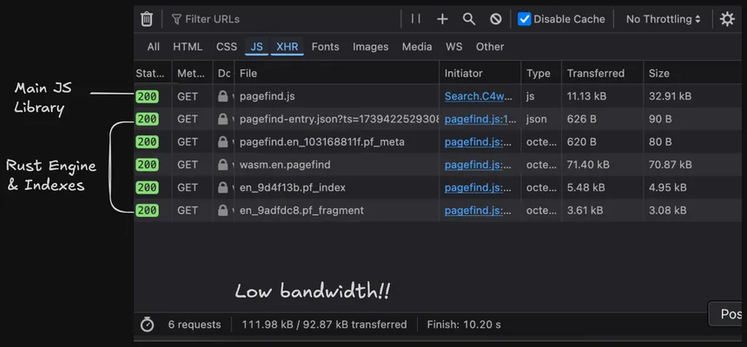Image resolution: width=747 pixels, height=347 pixels.
Task: Click the lock icon on pagefind.js row
Action: [x=222, y=96]
